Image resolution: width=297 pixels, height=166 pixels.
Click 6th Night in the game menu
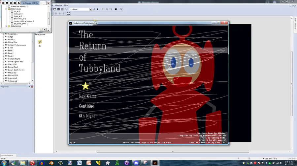[x=87, y=116]
